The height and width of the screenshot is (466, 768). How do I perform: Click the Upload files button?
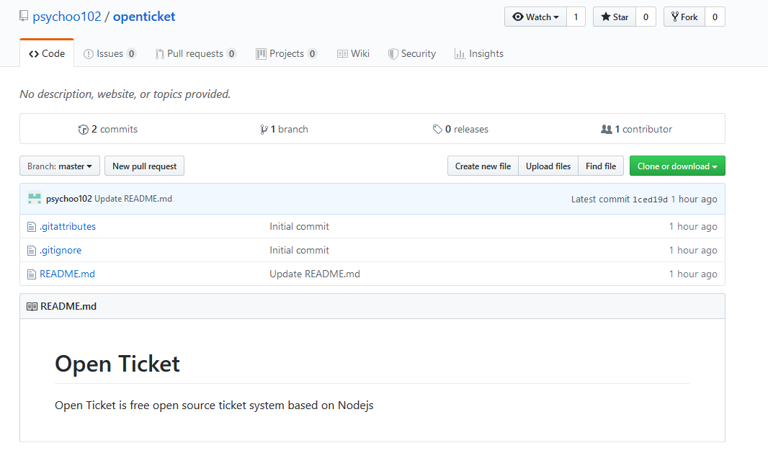tap(548, 166)
